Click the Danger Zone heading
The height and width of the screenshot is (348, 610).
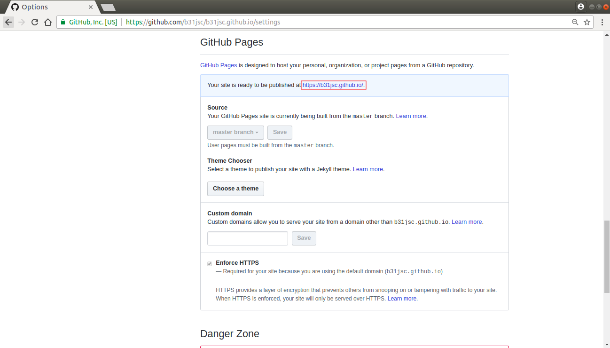(230, 334)
